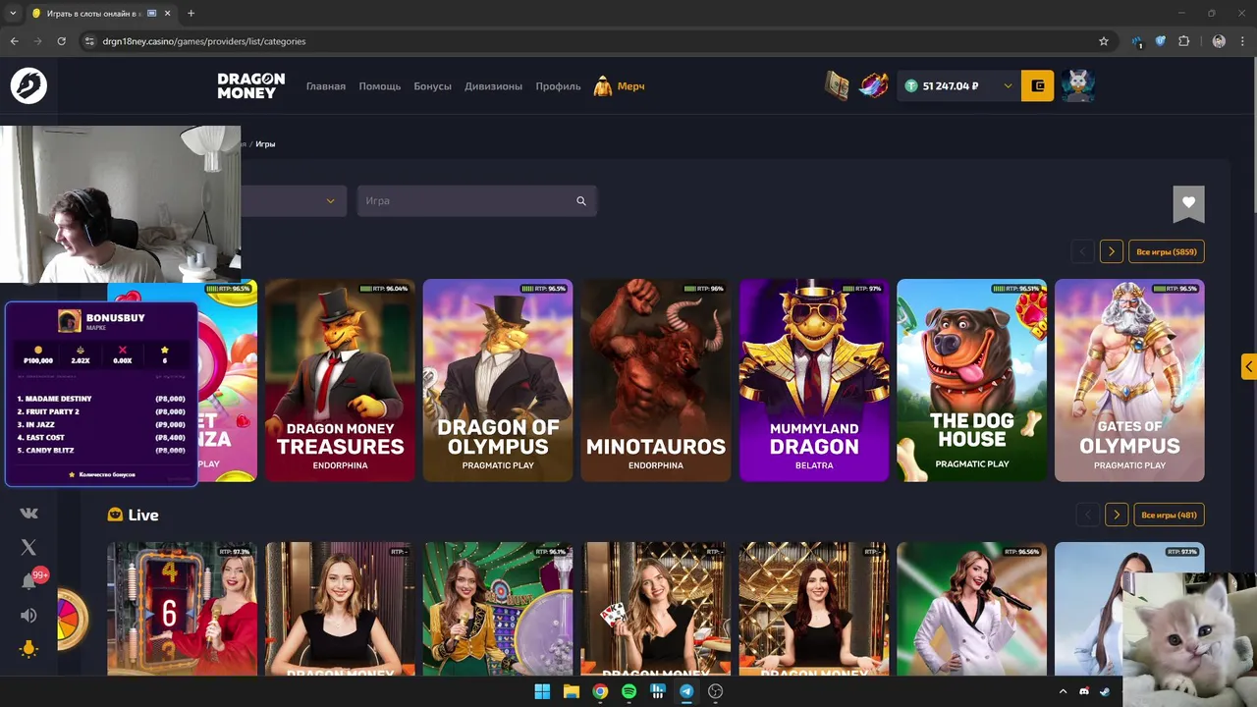Expand the balance currency dropdown arrow
1257x707 pixels.
tap(1008, 86)
